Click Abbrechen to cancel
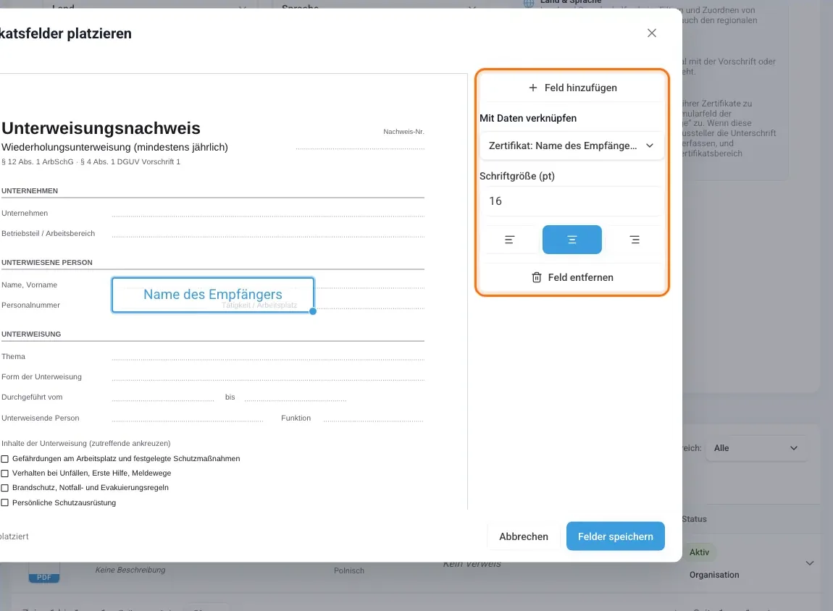The height and width of the screenshot is (611, 833). tap(523, 536)
